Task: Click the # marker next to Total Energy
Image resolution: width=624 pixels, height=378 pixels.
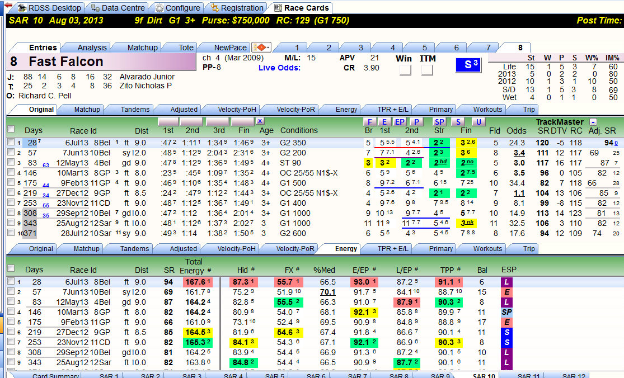Action: pos(209,270)
